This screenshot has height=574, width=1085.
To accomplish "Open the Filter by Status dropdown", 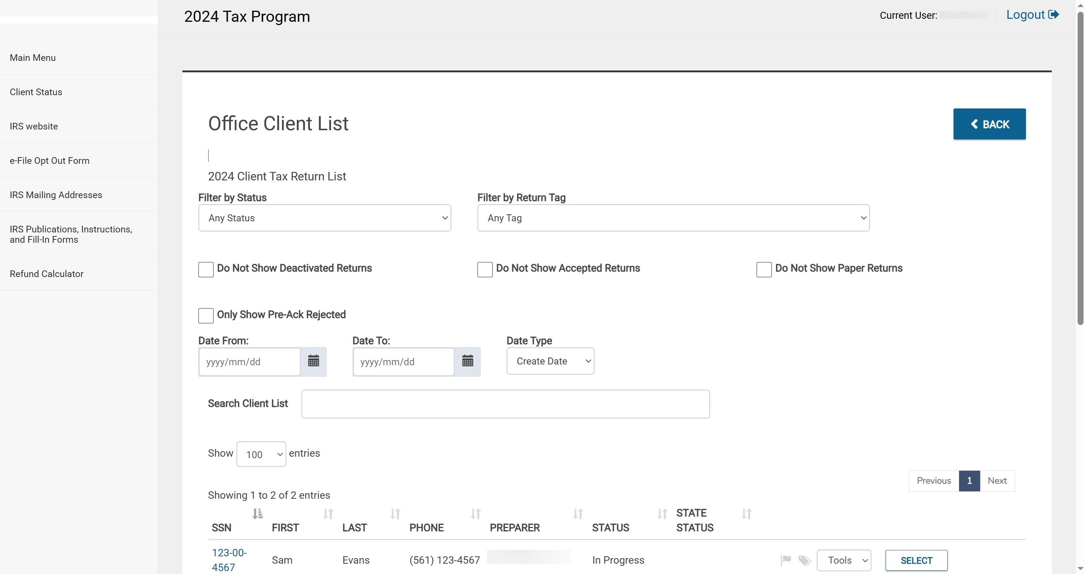I will point(325,218).
